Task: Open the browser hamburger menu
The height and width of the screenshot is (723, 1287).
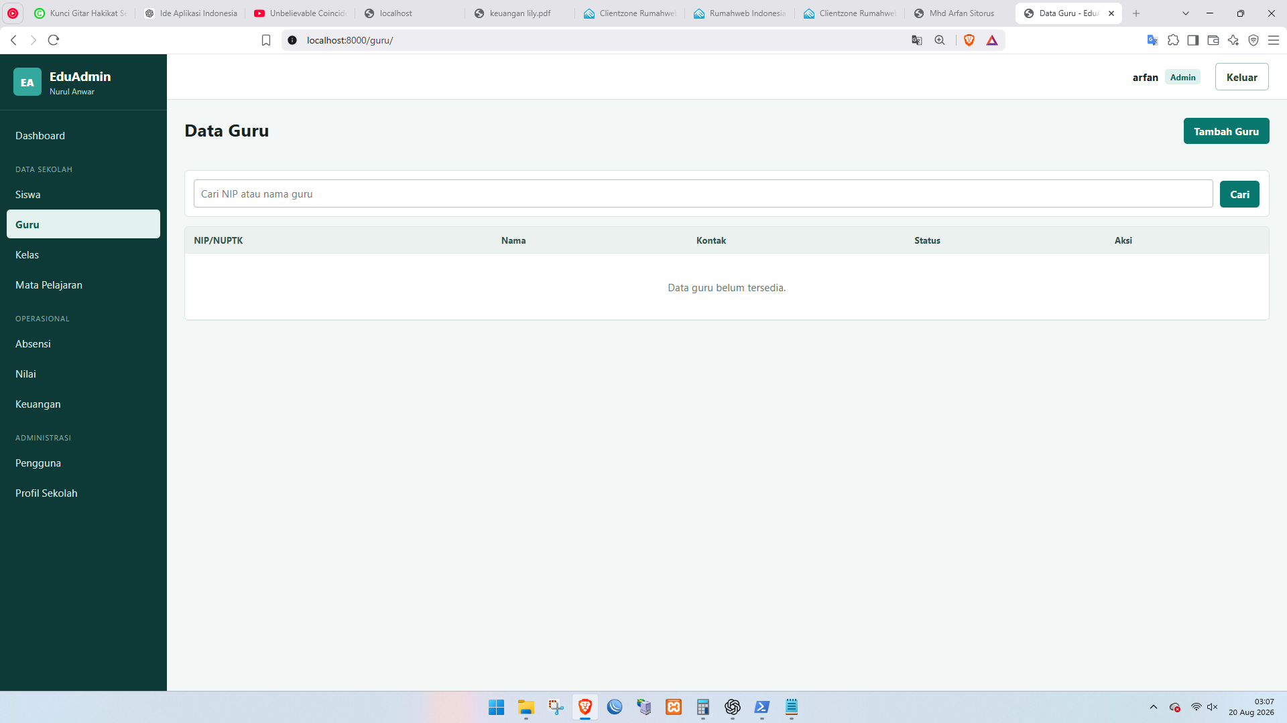Action: coord(1274,40)
